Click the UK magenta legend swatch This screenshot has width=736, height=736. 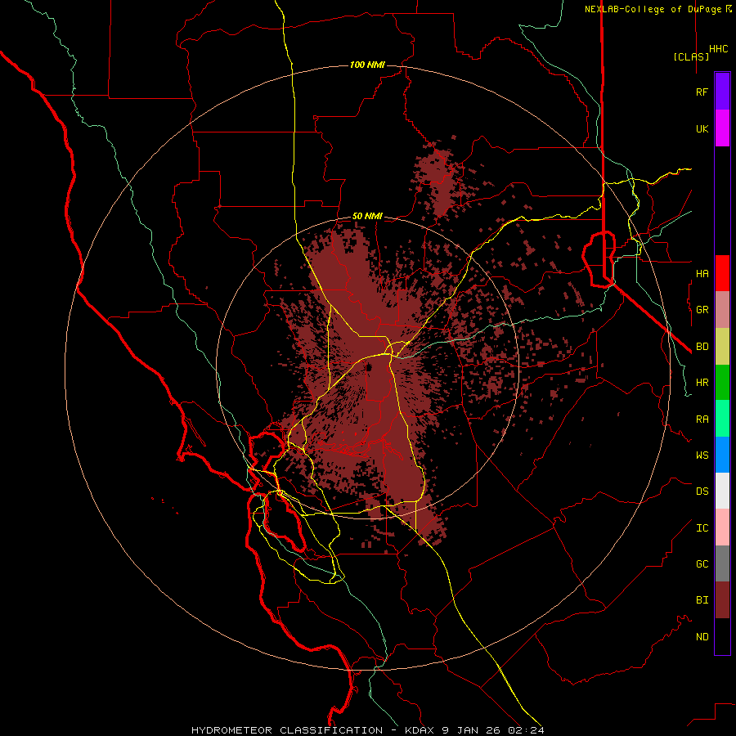click(722, 128)
